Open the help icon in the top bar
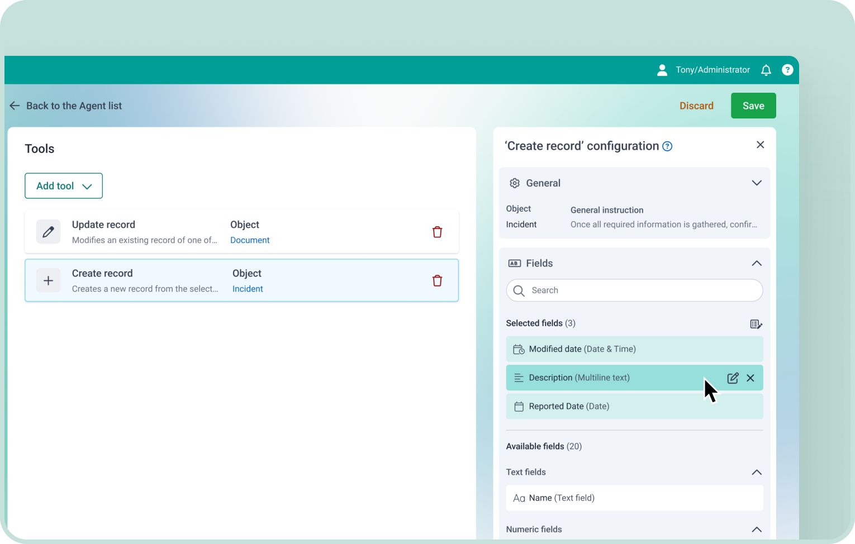 [787, 70]
